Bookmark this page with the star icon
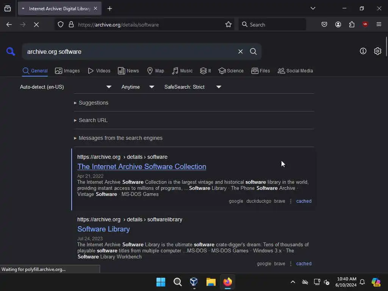 (x=228, y=25)
